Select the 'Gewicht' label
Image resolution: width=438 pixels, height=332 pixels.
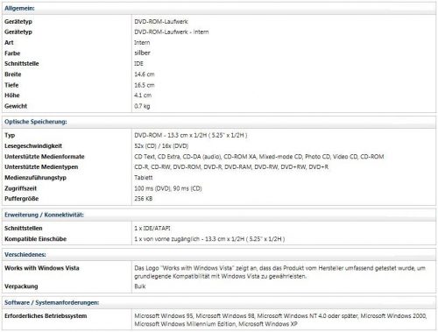[16, 106]
